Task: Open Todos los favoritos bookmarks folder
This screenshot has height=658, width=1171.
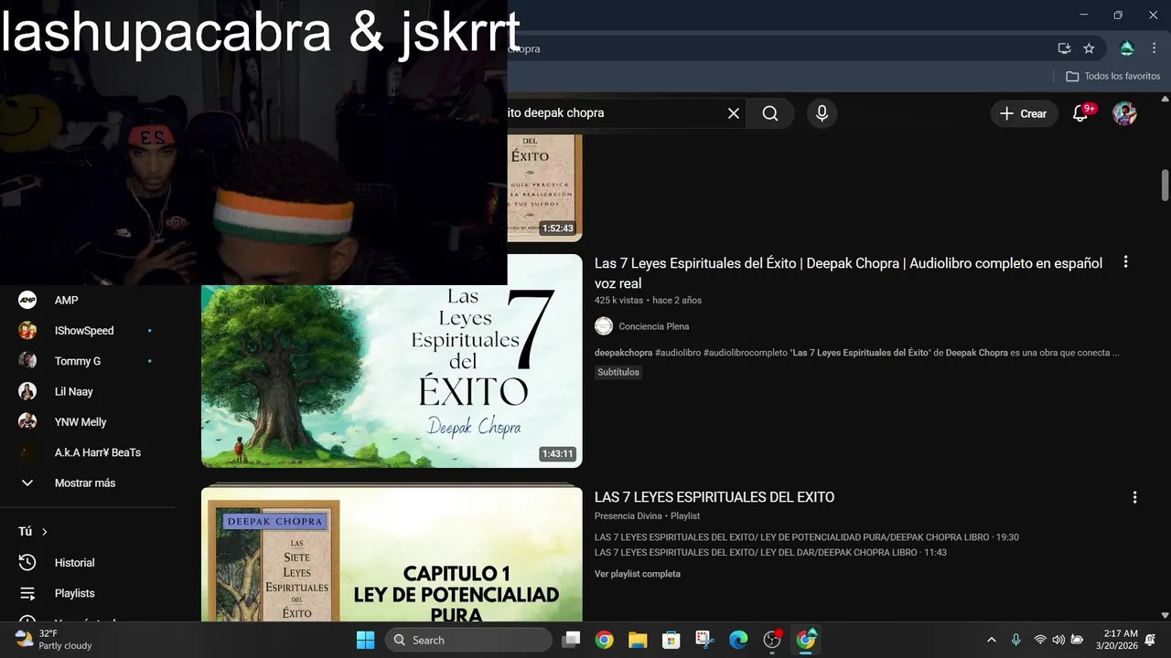Action: tap(1113, 76)
